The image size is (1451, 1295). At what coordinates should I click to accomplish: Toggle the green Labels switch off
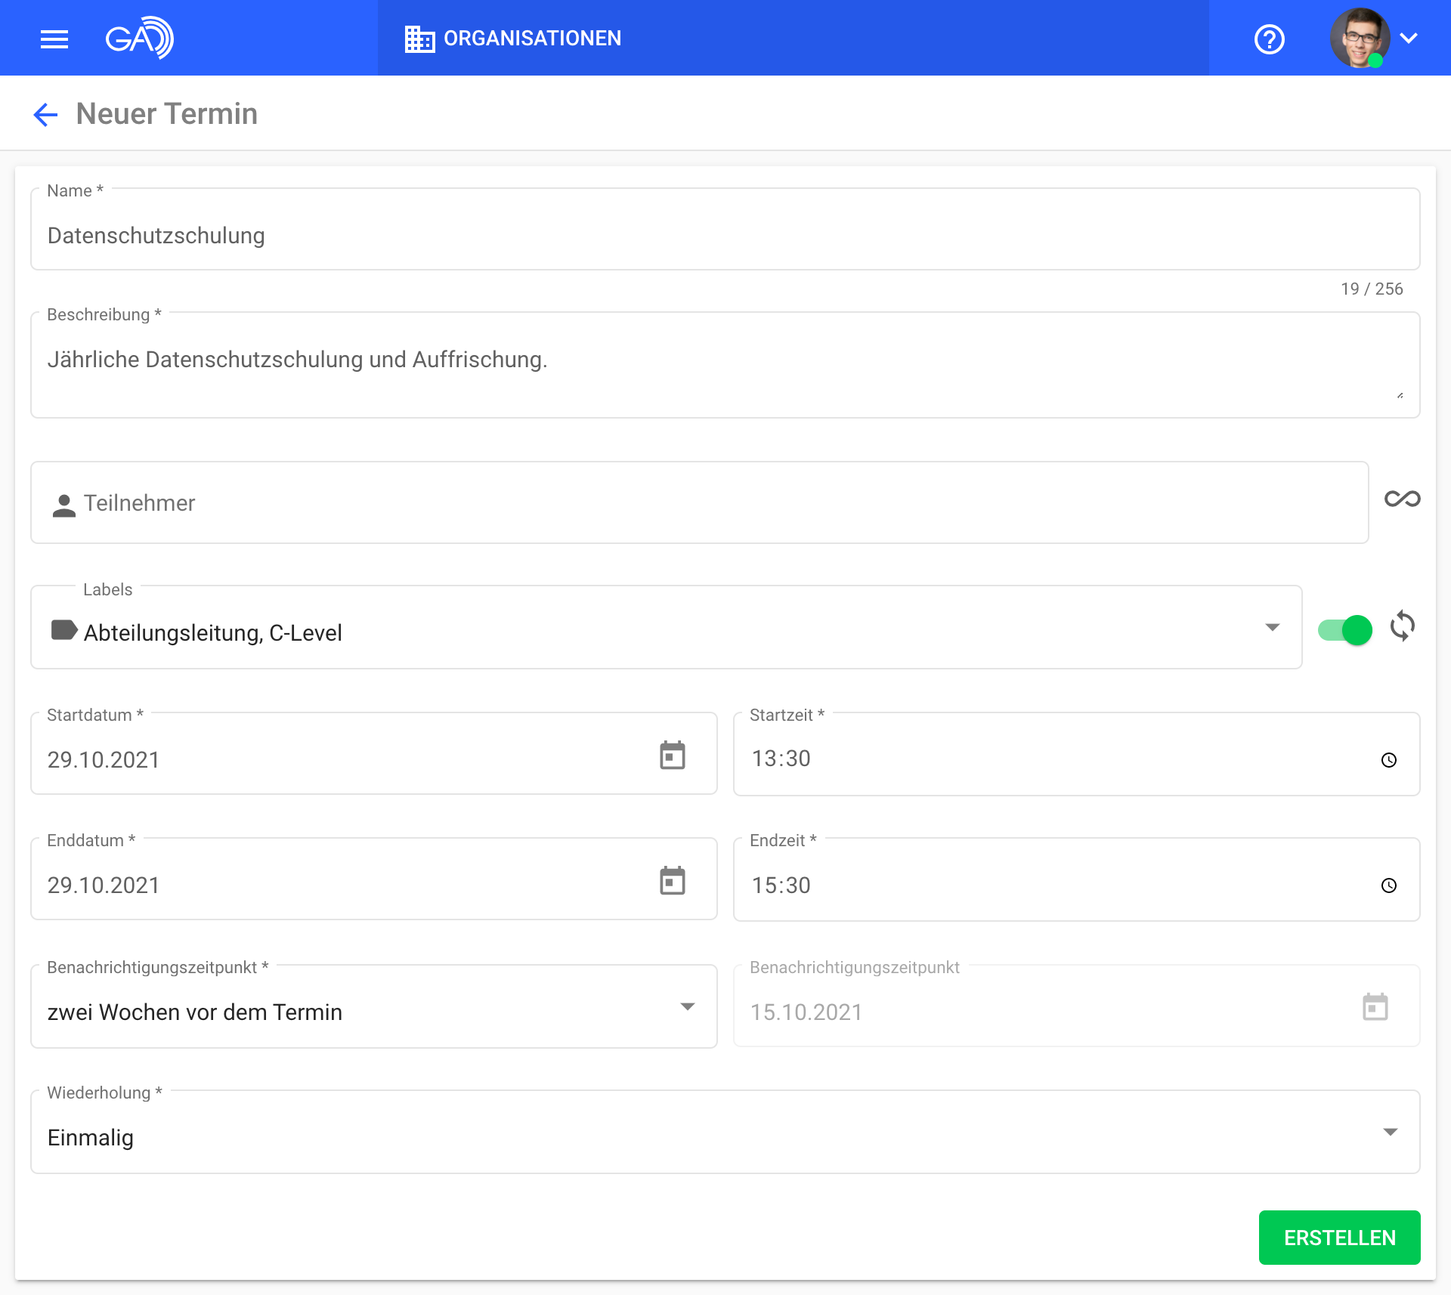(x=1345, y=629)
